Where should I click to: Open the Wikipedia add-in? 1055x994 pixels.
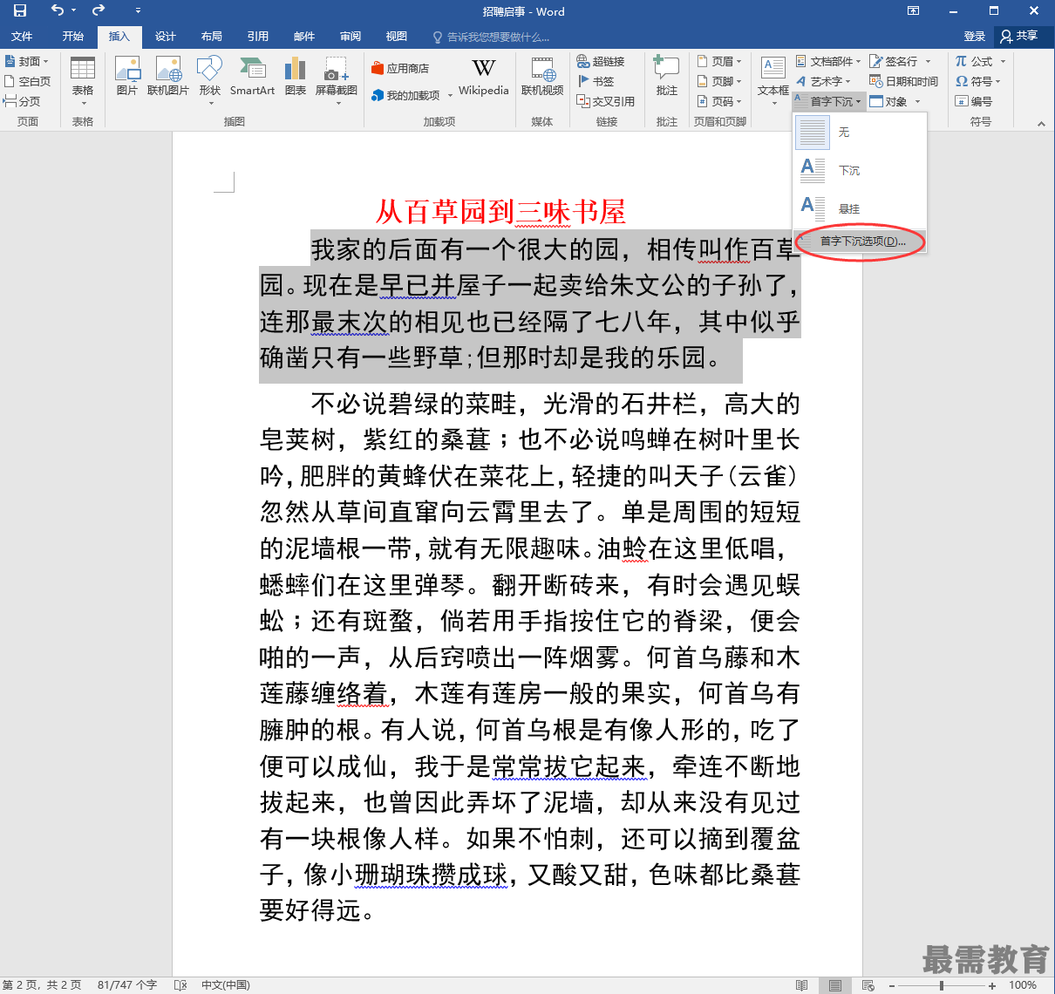pos(484,77)
